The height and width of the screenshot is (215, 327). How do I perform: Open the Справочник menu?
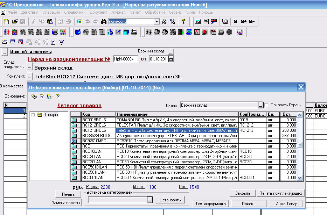pos(75,12)
